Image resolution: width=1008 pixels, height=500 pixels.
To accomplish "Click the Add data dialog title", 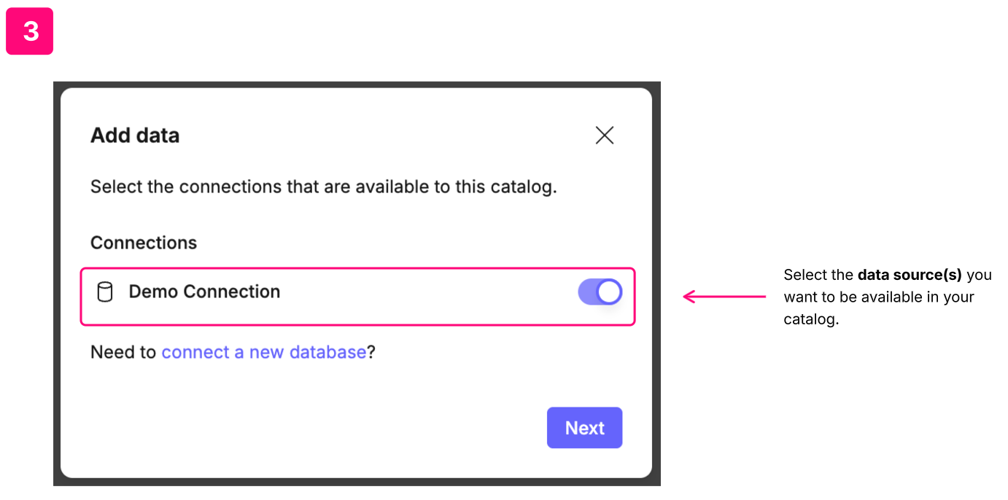I will (x=135, y=136).
